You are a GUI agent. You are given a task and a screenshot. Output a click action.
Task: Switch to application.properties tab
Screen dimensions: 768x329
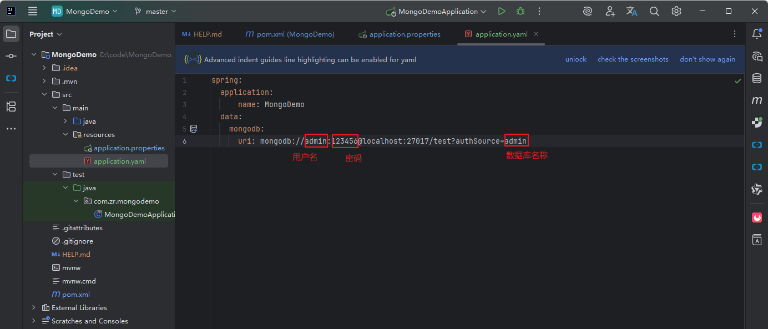click(400, 34)
